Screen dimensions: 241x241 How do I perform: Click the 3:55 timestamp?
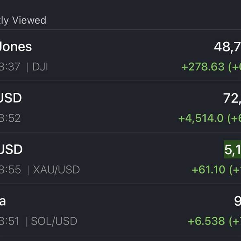[10, 170]
